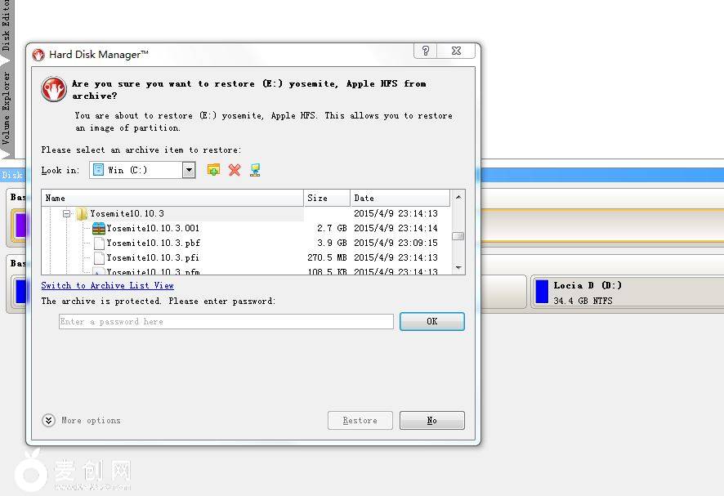This screenshot has width=724, height=496.
Task: Click the new folder icon
Action: pos(213,170)
